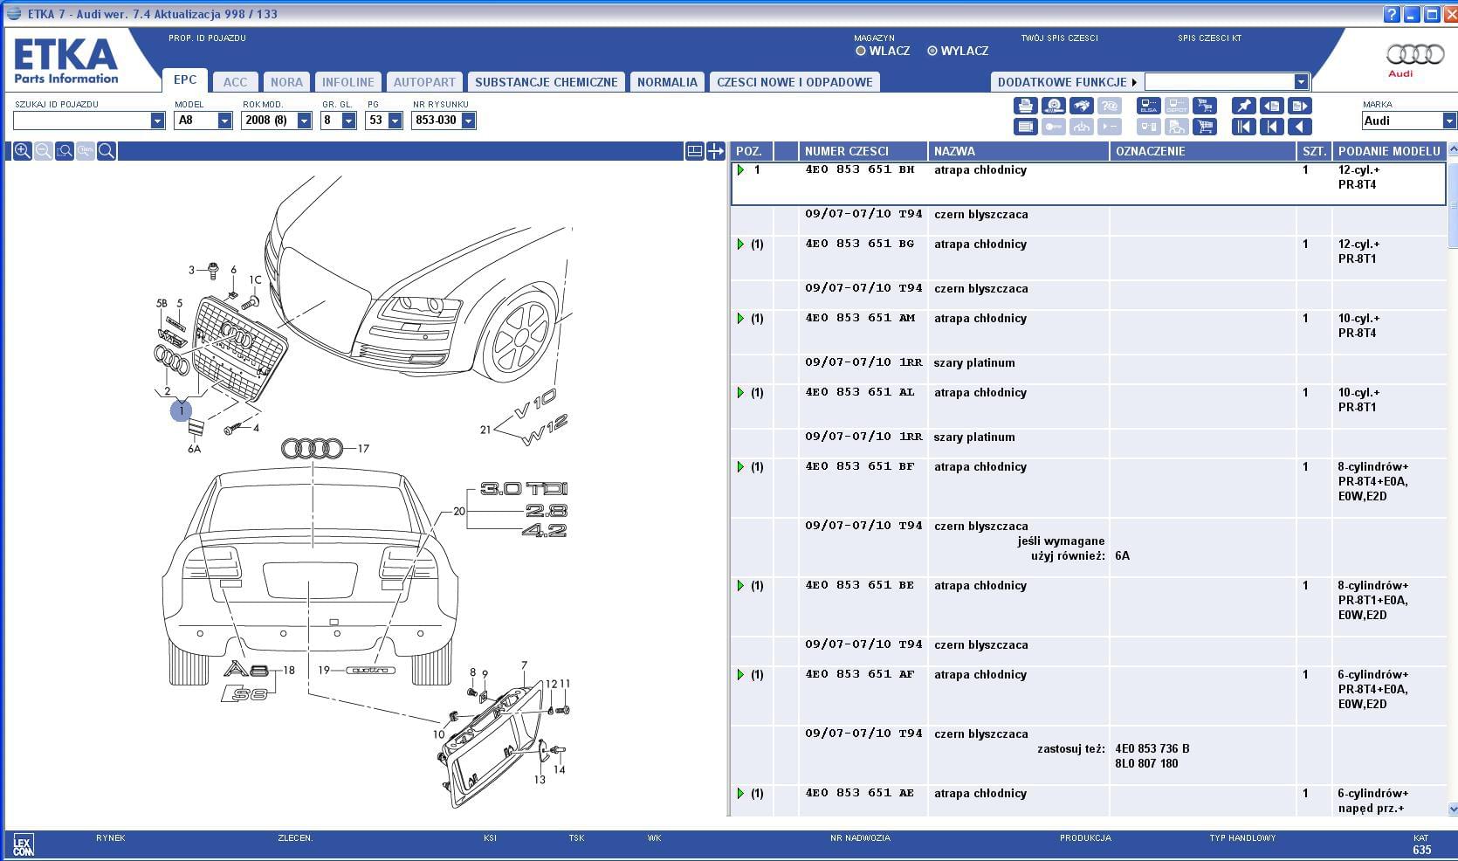The image size is (1458, 861).
Task: Click the single-bar skip-back arrow icon
Action: [x=1272, y=127]
